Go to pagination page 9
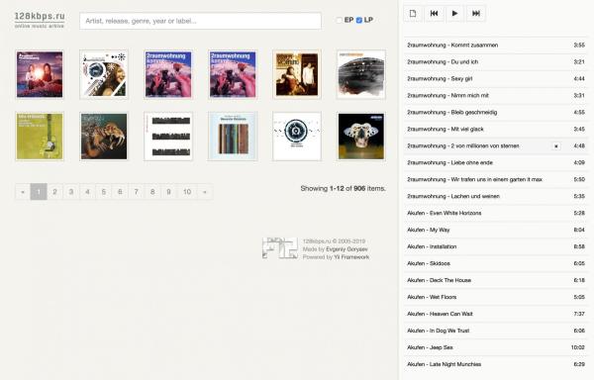 click(169, 192)
